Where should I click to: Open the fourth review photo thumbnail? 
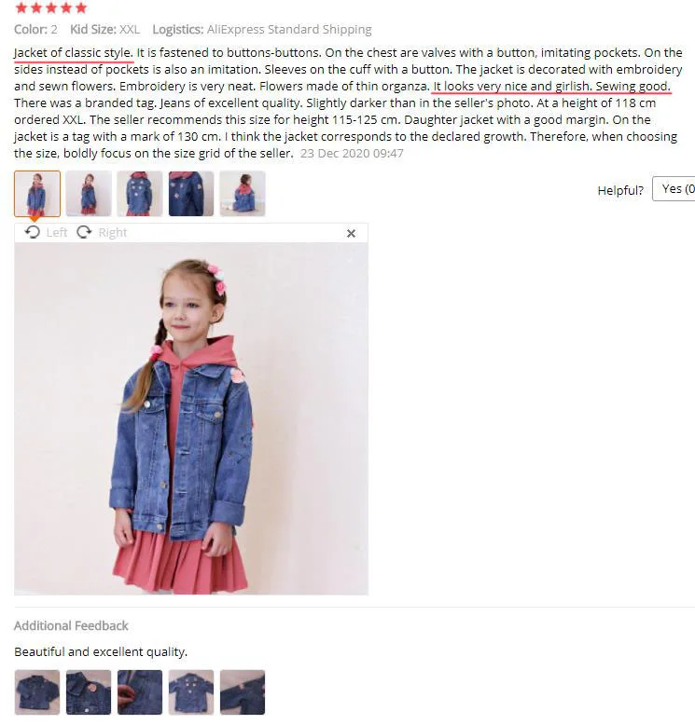[x=191, y=193]
